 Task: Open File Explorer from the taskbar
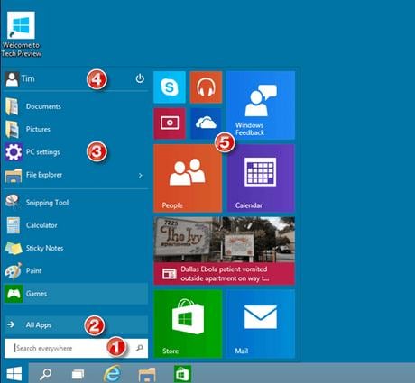point(147,375)
